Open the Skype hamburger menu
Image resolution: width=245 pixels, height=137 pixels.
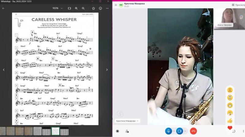(116, 5)
